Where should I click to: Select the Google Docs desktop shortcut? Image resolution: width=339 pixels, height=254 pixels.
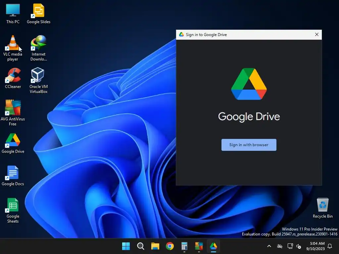(13, 176)
